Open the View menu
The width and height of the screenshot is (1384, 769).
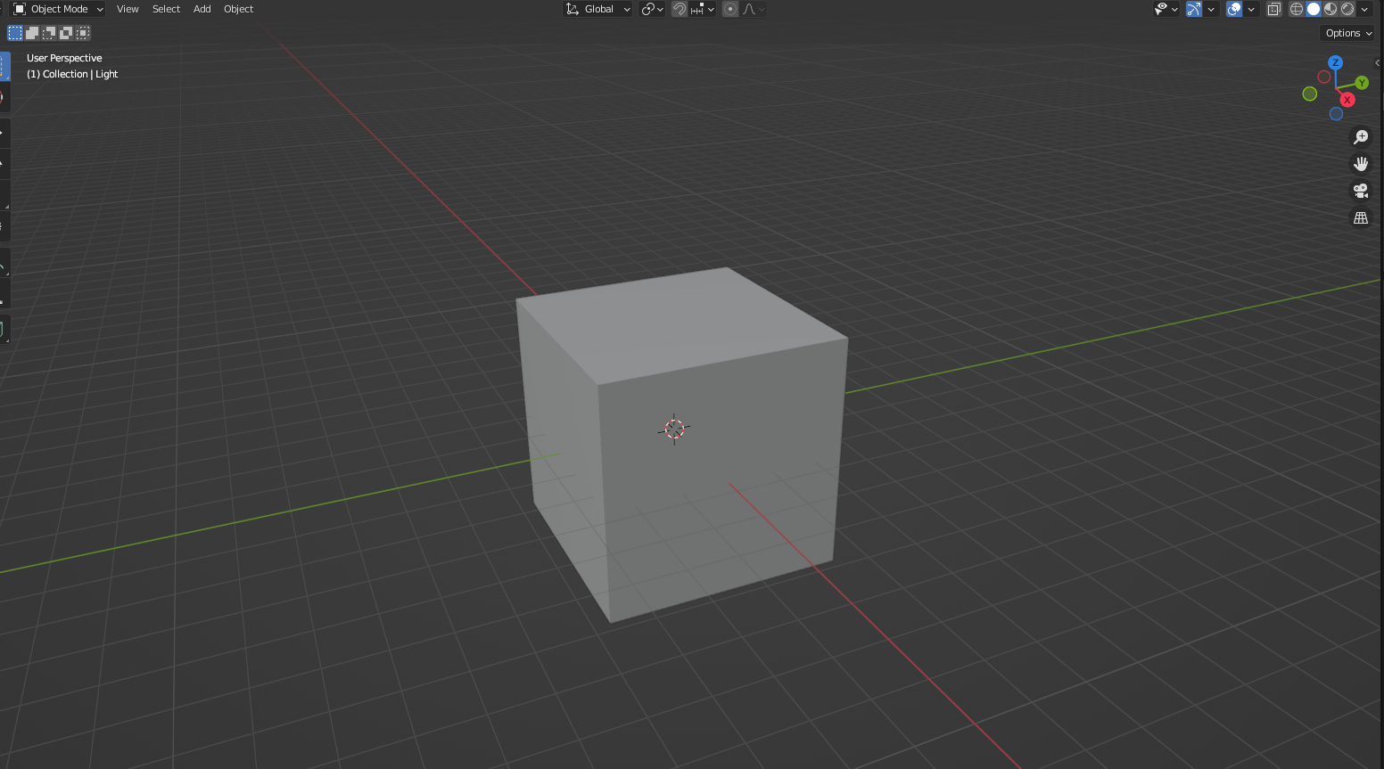click(128, 9)
